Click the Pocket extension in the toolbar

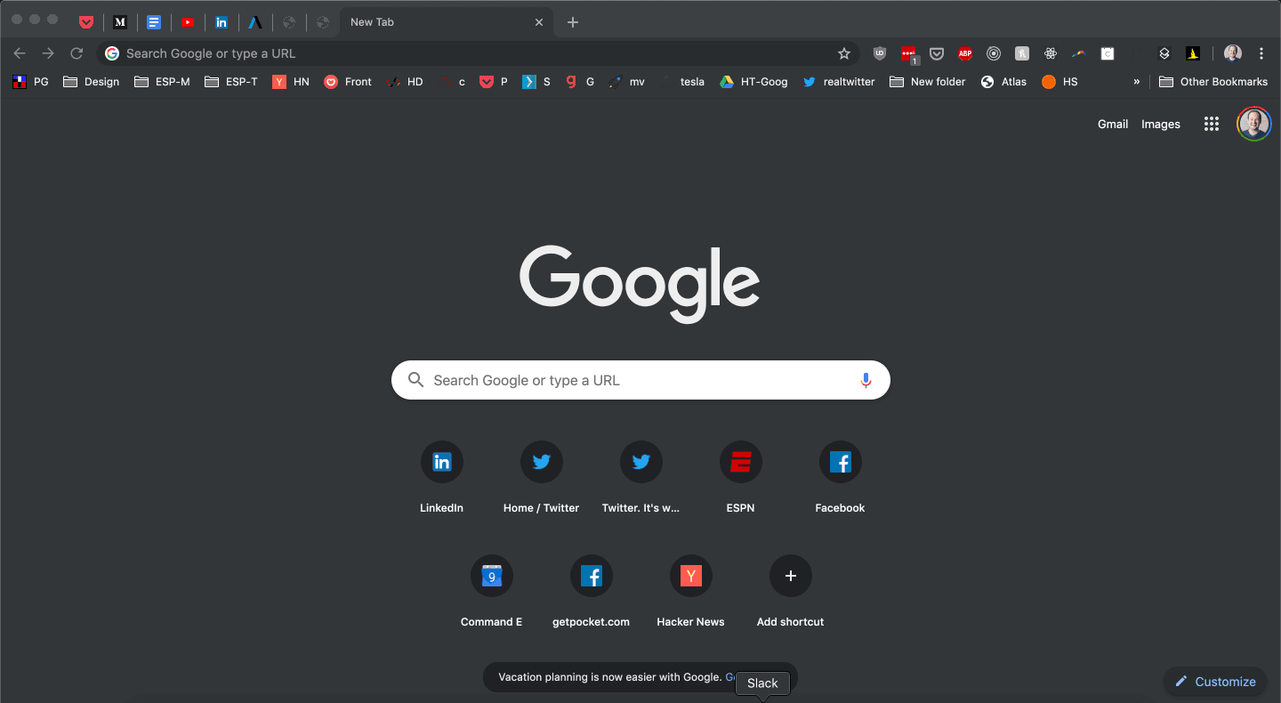click(x=937, y=53)
